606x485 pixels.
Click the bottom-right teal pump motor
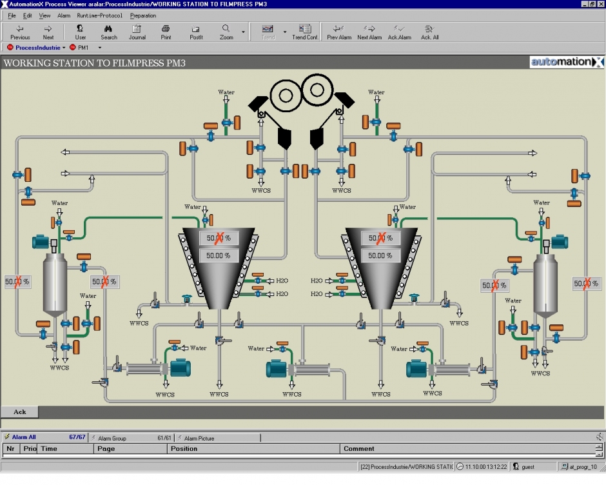click(x=416, y=368)
